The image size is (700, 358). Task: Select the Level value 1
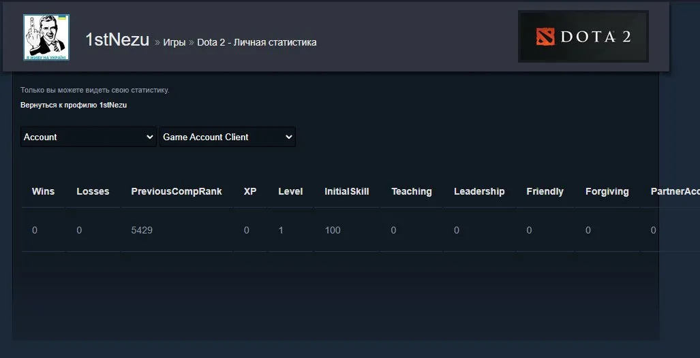281,231
